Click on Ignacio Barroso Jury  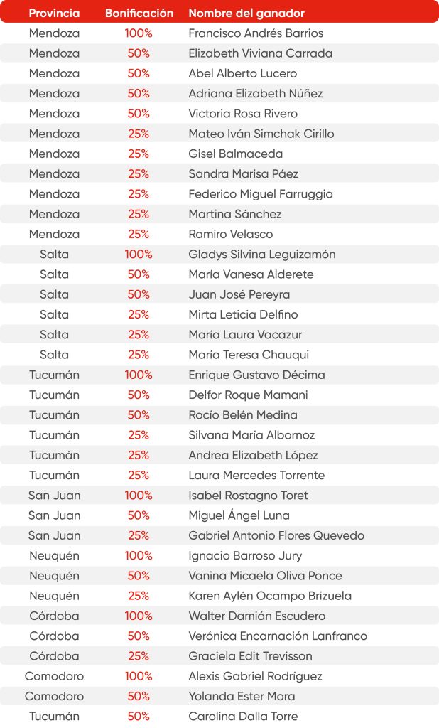245,556
